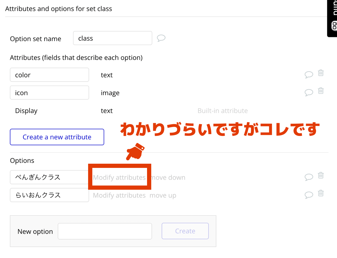
Task: Click comment icon for the color attribute
Action: click(309, 74)
